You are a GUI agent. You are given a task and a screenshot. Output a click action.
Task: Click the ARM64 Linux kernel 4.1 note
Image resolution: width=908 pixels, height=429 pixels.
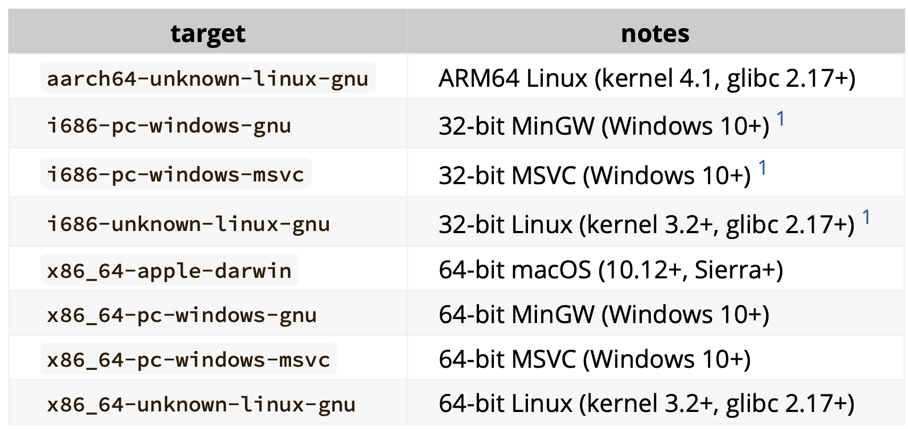pos(647,78)
